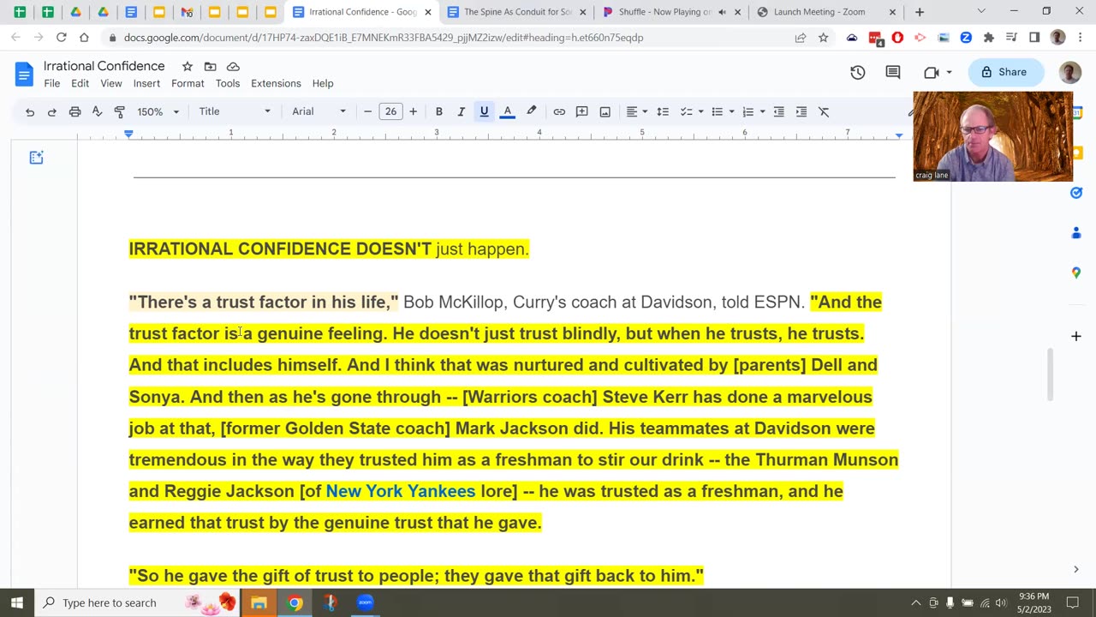Open the Format menu
This screenshot has width=1096, height=617.
click(x=188, y=83)
